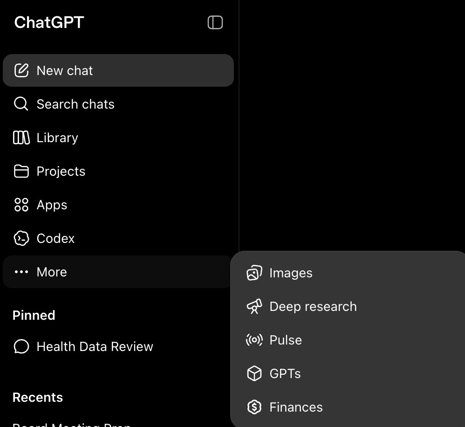Open Codex from the sidebar
The image size is (465, 427).
[x=118, y=238]
